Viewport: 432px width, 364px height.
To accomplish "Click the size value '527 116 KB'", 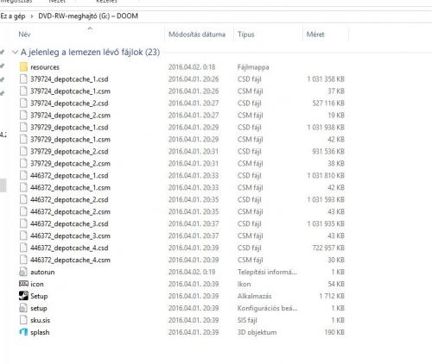I will point(328,104).
